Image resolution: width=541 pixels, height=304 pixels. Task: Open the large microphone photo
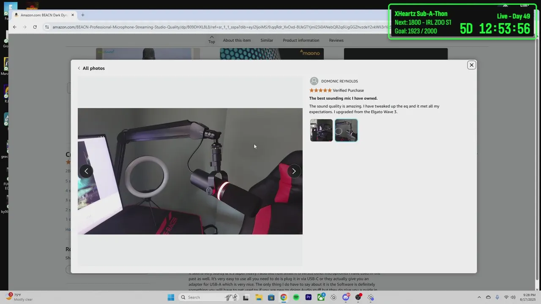coord(190,171)
